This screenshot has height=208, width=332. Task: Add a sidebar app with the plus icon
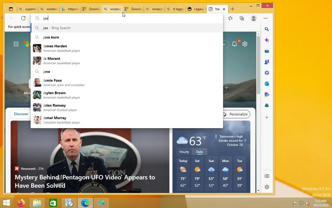coord(267,118)
